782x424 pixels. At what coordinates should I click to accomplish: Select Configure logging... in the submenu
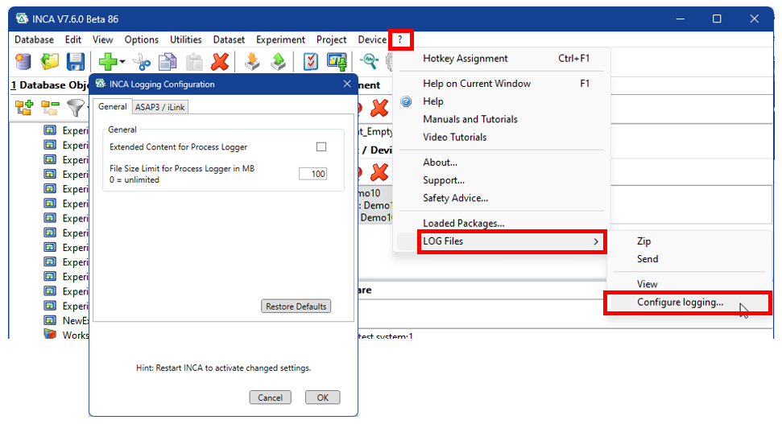pyautogui.click(x=680, y=303)
